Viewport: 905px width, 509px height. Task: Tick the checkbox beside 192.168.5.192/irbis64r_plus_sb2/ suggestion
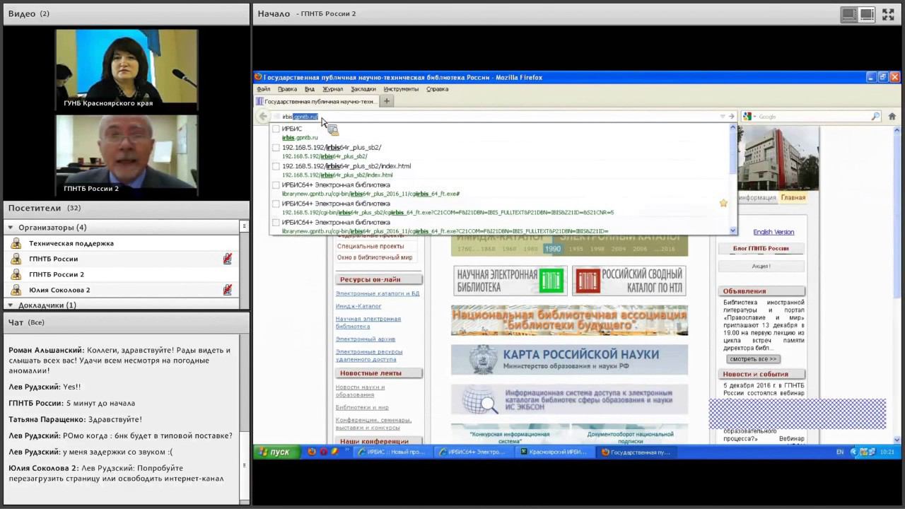click(x=276, y=148)
